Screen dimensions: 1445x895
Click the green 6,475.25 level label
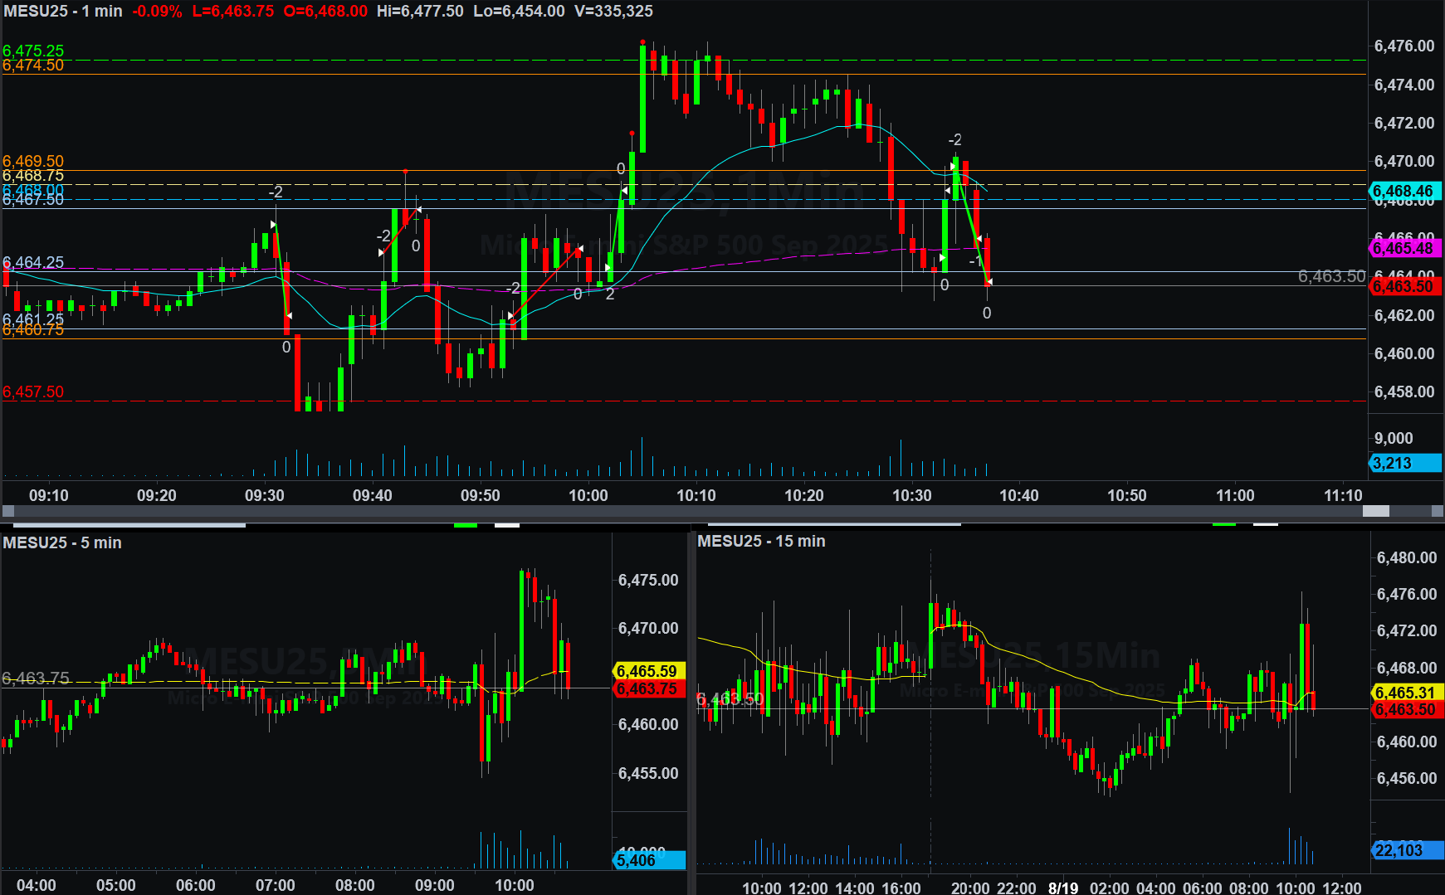33,51
